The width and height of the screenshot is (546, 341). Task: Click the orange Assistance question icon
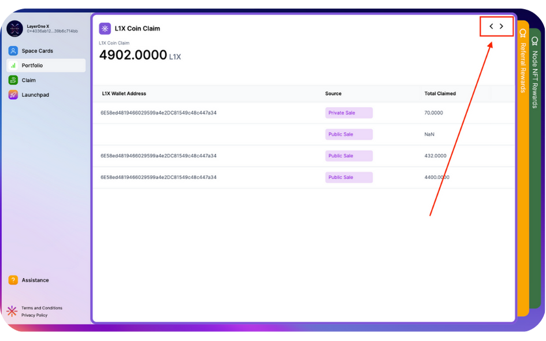[x=13, y=280]
